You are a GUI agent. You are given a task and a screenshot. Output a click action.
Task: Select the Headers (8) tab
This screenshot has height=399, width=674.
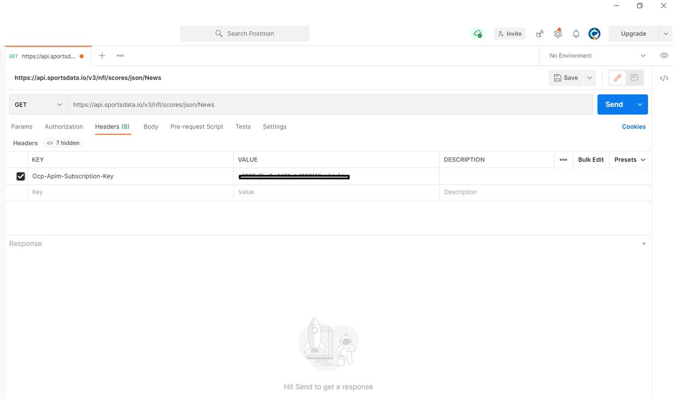coord(112,127)
